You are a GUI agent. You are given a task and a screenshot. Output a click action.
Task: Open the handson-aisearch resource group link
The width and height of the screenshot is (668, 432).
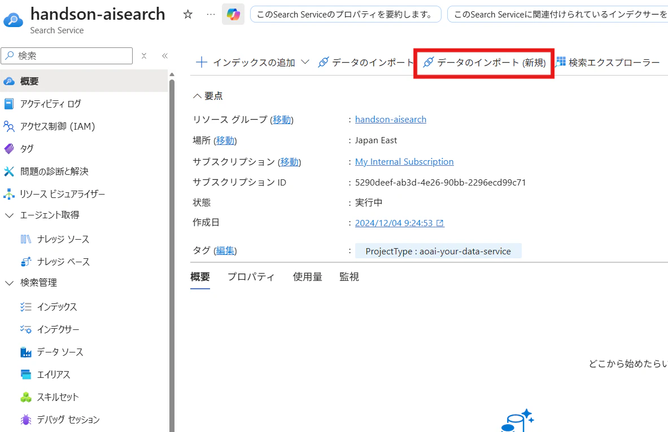coord(391,120)
